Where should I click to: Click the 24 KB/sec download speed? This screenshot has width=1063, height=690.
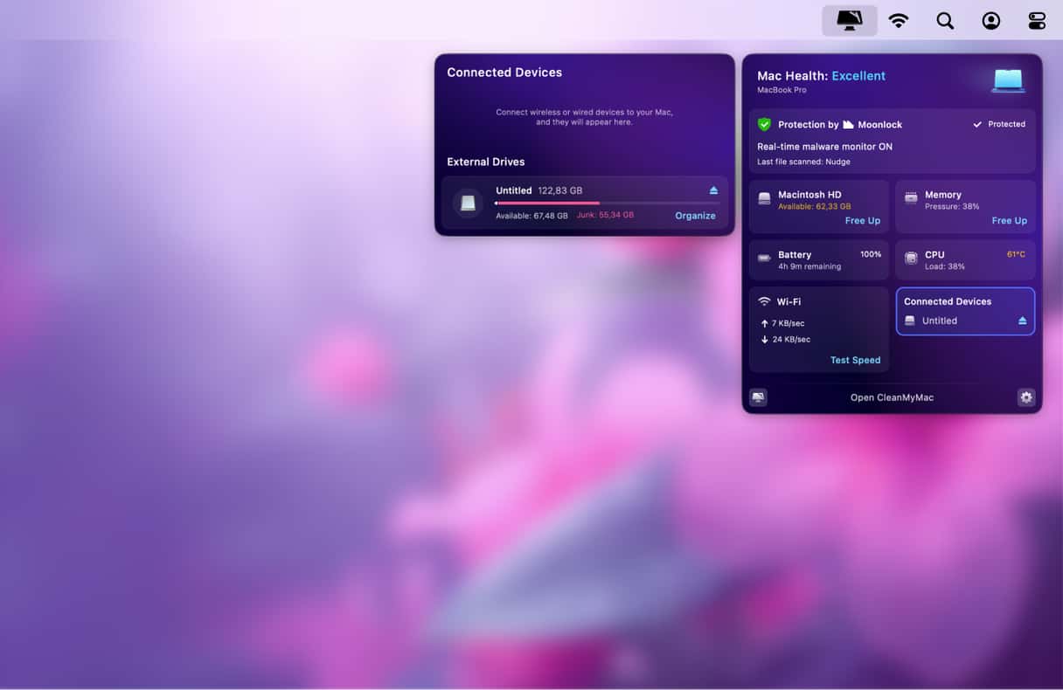(791, 339)
